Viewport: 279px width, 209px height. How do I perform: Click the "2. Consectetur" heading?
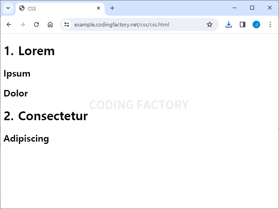tap(46, 116)
